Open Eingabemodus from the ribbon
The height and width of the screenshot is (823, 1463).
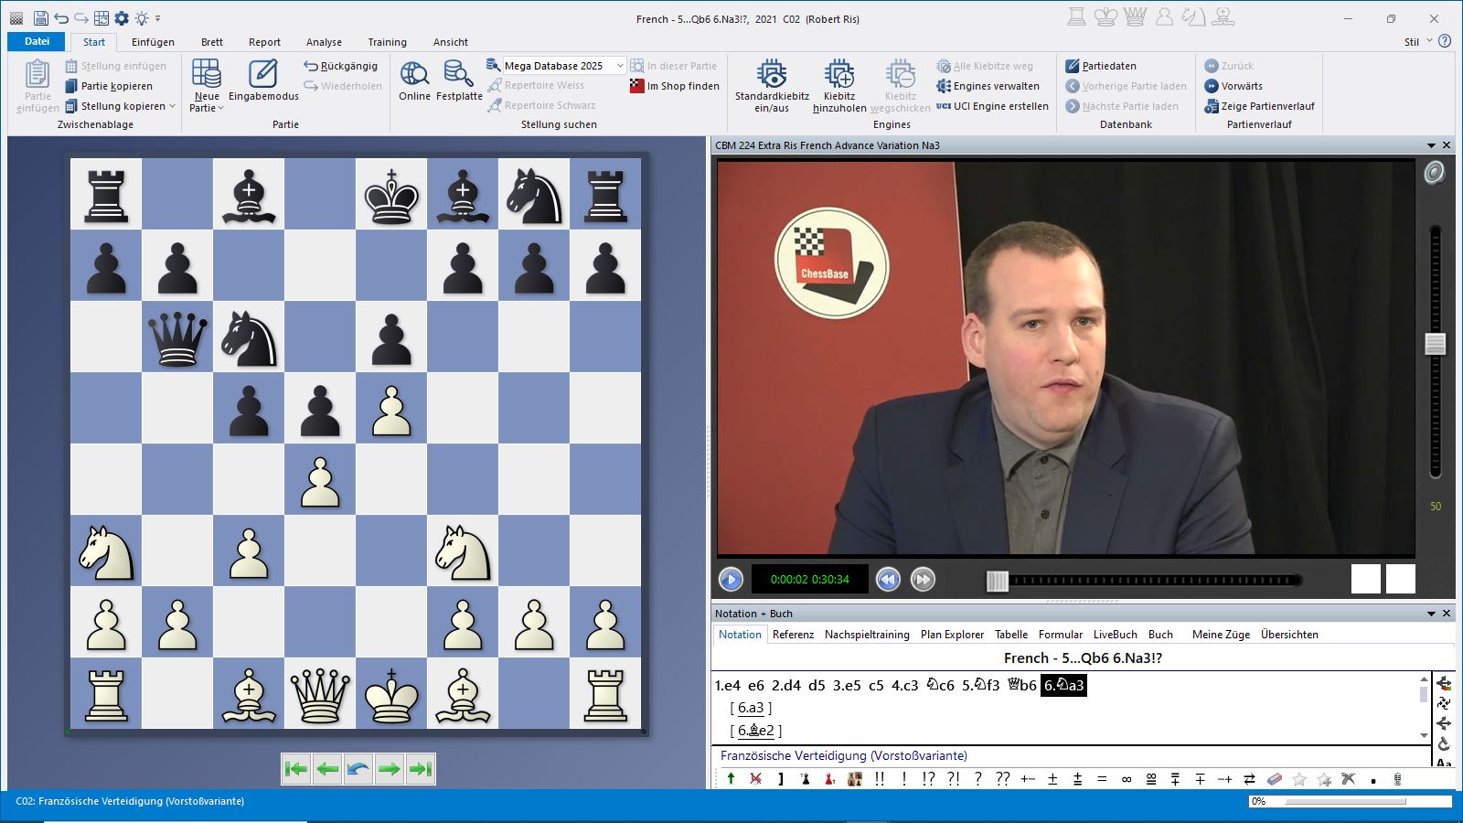tap(263, 75)
